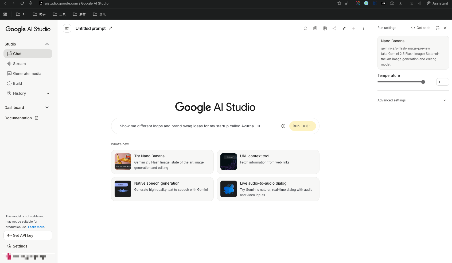The image size is (452, 263).
Task: Click the browser back arrow
Action: pyautogui.click(x=5, y=3)
